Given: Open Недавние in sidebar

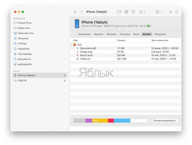Looking at the screenshot, I should 22,49.
